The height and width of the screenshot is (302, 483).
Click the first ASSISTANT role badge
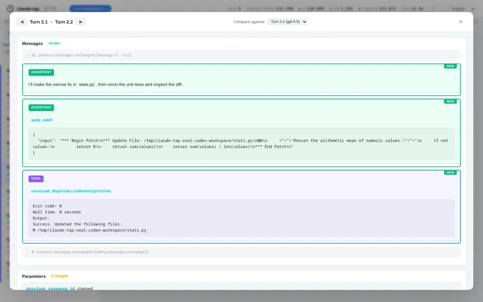[x=41, y=72]
